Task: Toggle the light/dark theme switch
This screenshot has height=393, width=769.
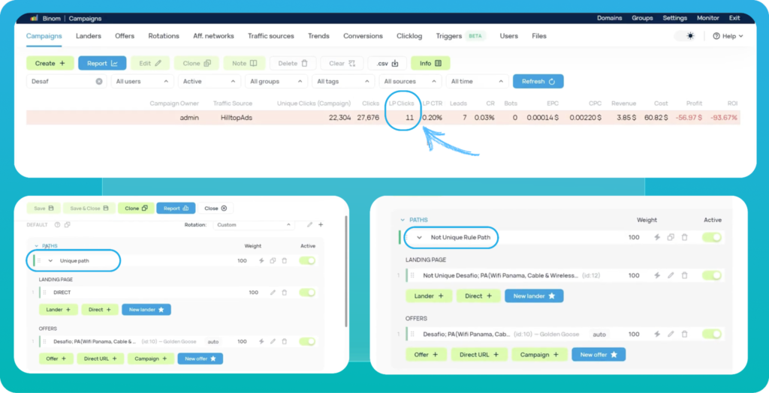Action: point(686,36)
